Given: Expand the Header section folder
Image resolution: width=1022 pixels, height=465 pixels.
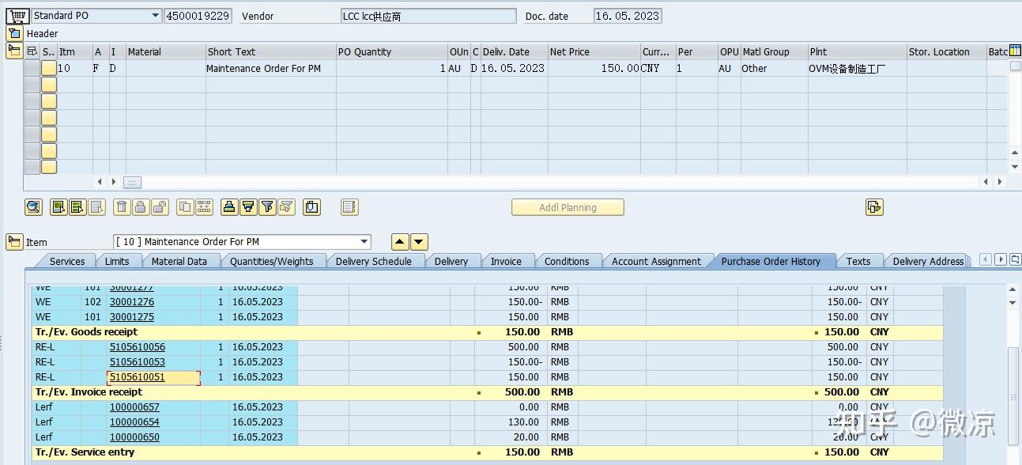Looking at the screenshot, I should (x=13, y=33).
